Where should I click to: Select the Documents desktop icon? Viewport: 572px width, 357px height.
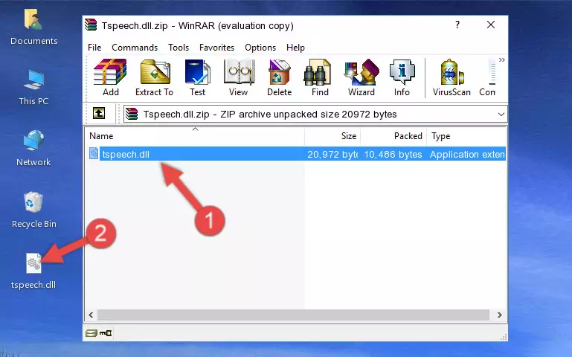(x=34, y=28)
